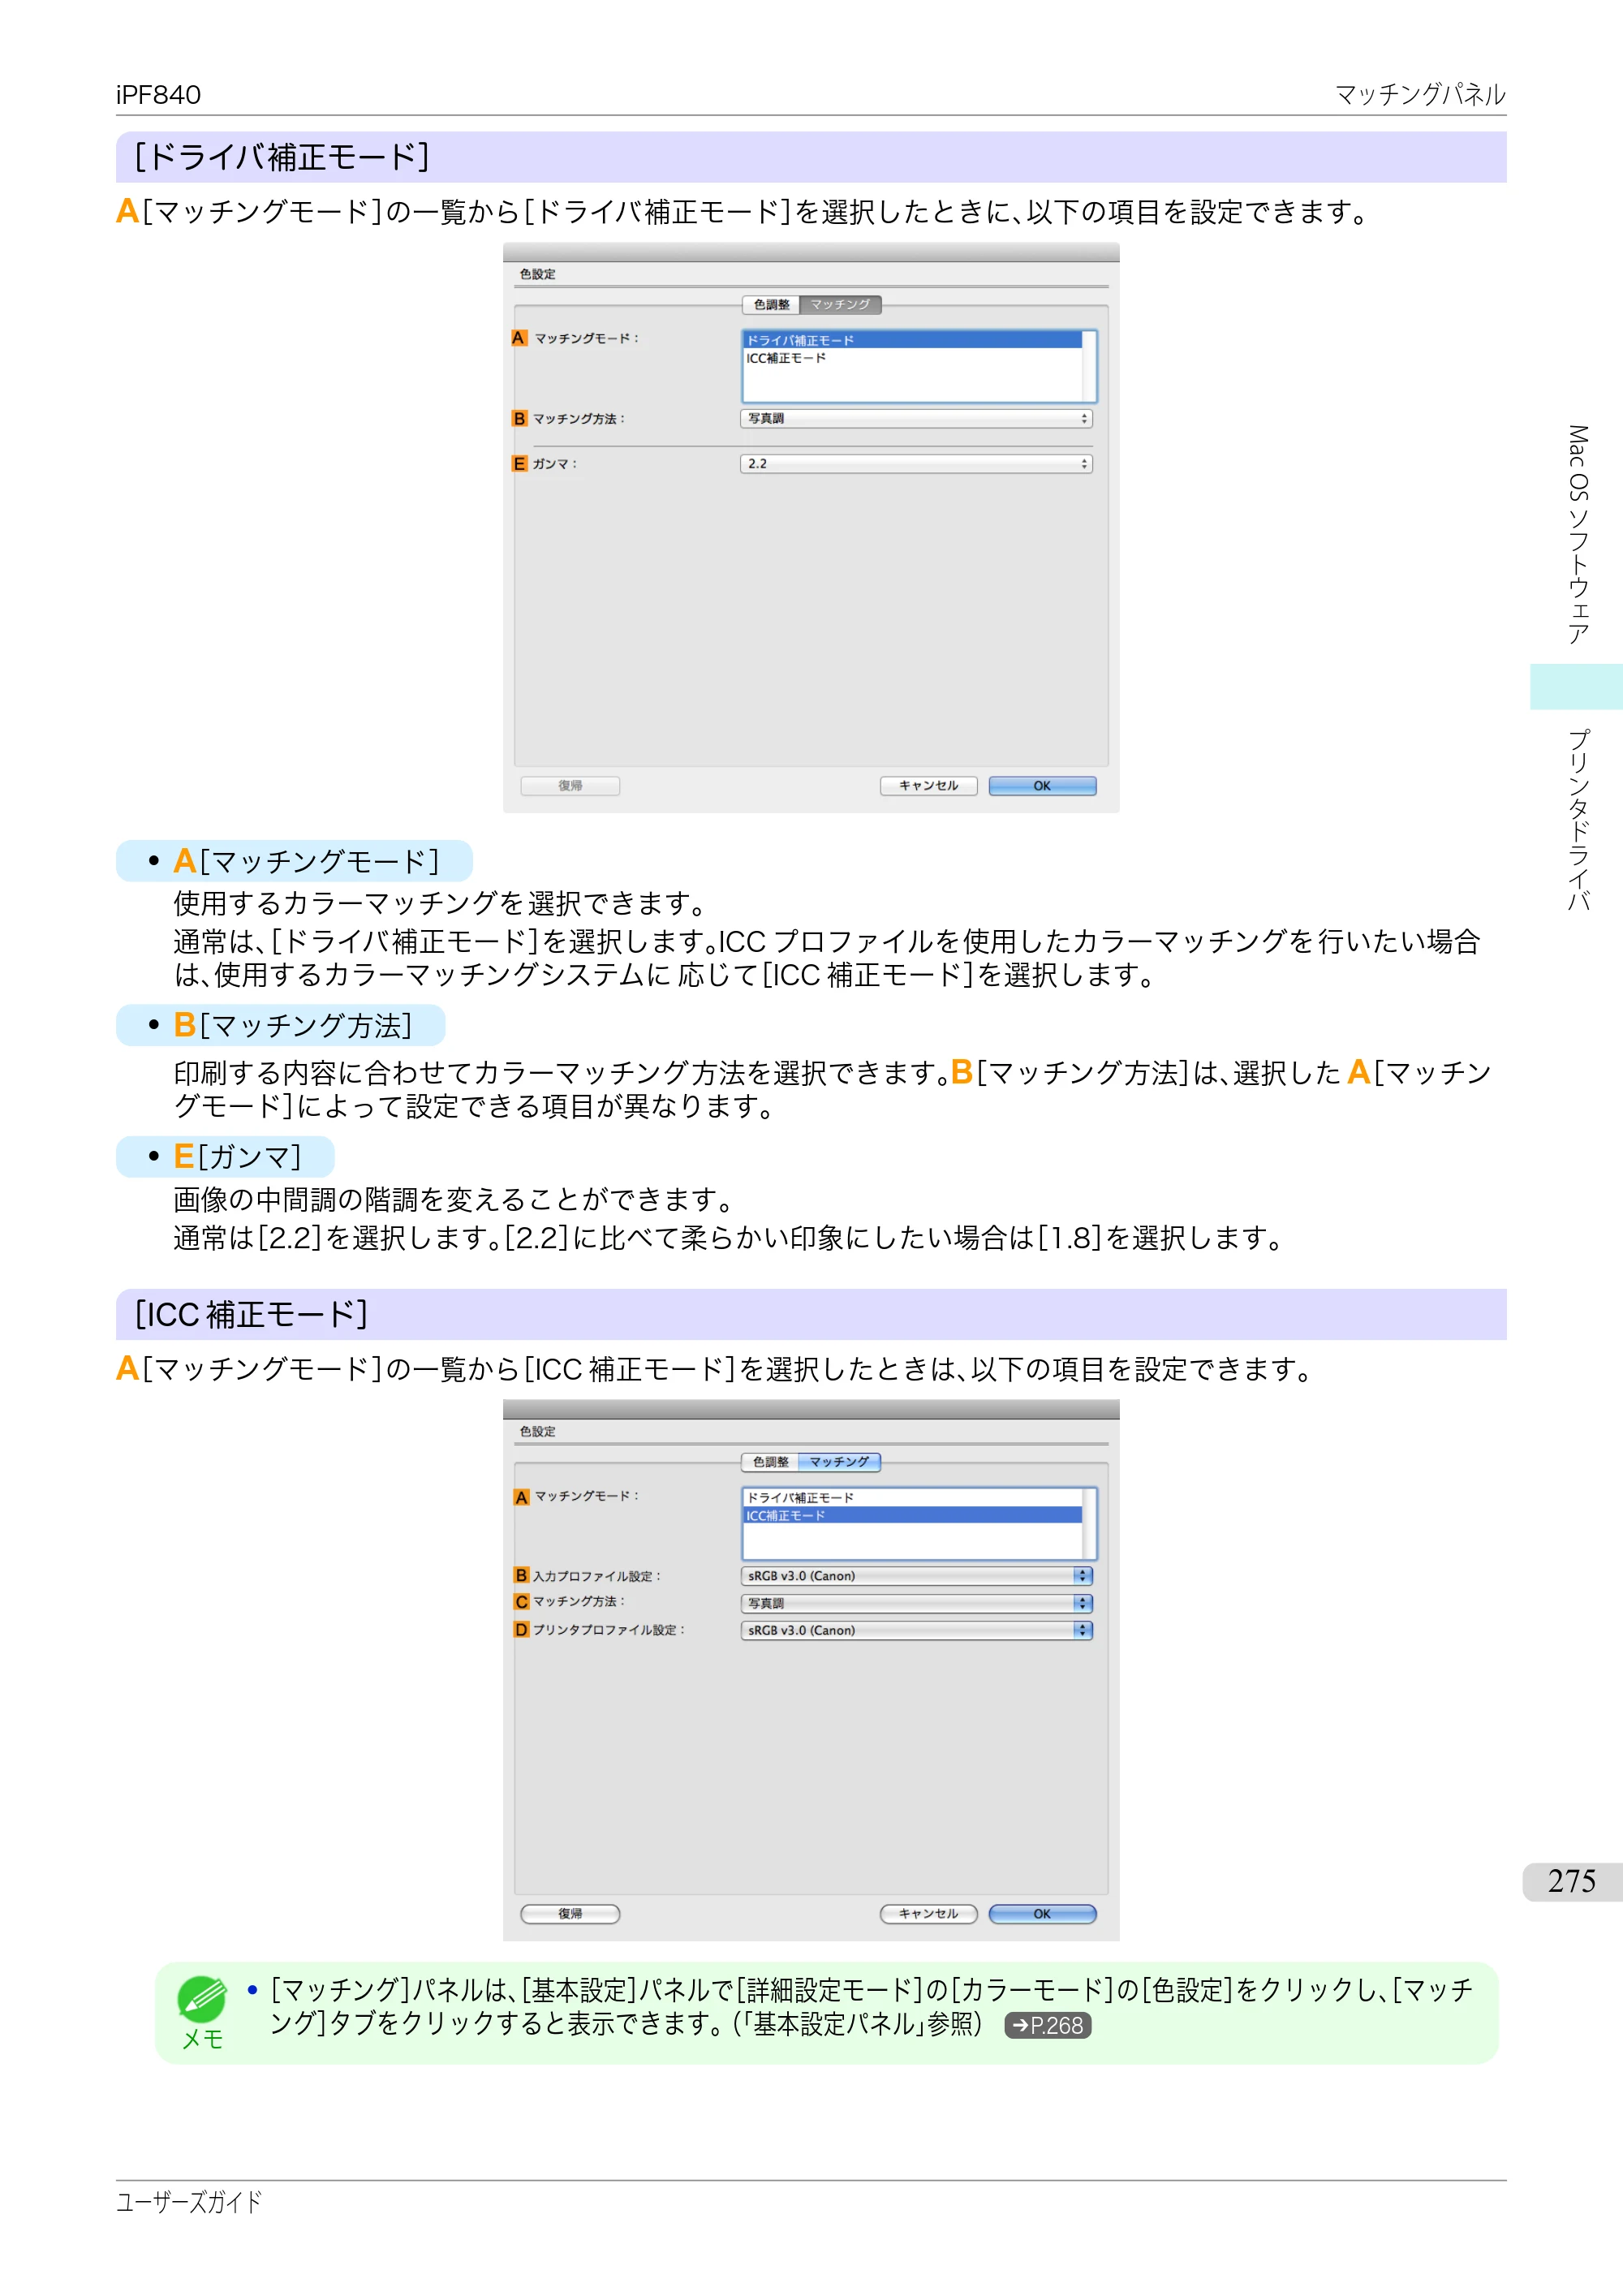The height and width of the screenshot is (2296, 1623).
Task: Confirm with OK in the lower dialog
Action: [x=1042, y=1914]
